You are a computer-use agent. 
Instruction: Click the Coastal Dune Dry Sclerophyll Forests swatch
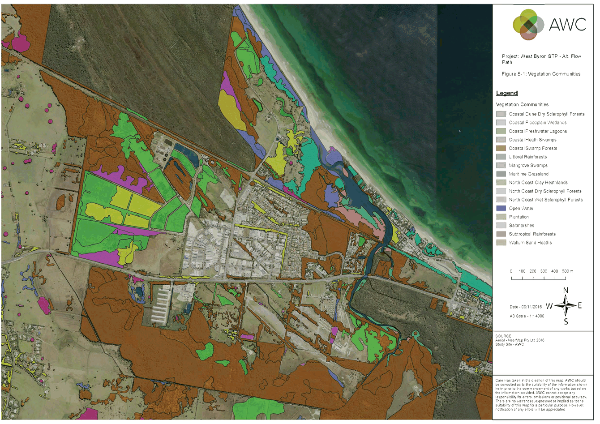(501, 114)
